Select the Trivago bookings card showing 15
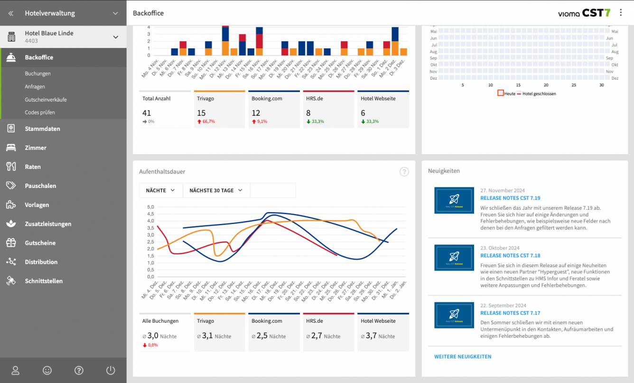The width and height of the screenshot is (634, 383). coord(220,109)
